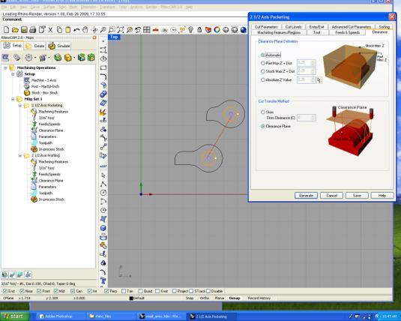The width and height of the screenshot is (401, 321).
Task: Select Stock Max Z + Dist radio option
Action: [x=262, y=71]
